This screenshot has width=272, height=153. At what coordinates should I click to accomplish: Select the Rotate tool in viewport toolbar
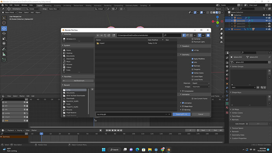pos(4,34)
